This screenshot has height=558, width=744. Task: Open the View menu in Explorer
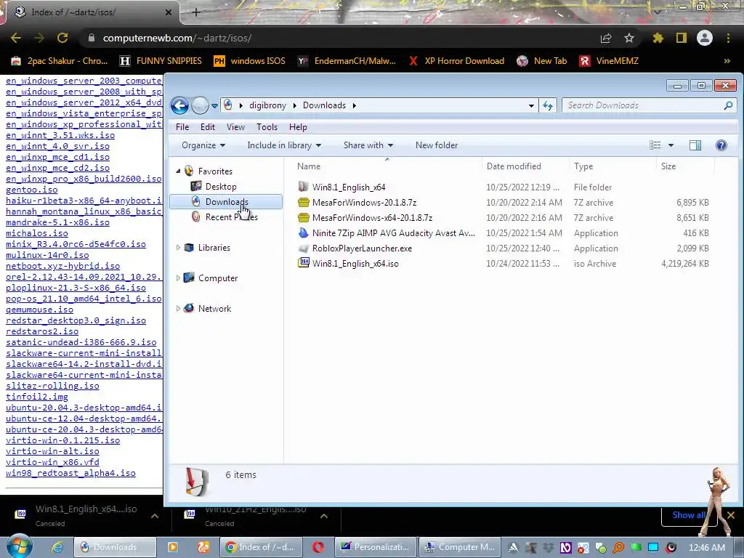pos(235,127)
